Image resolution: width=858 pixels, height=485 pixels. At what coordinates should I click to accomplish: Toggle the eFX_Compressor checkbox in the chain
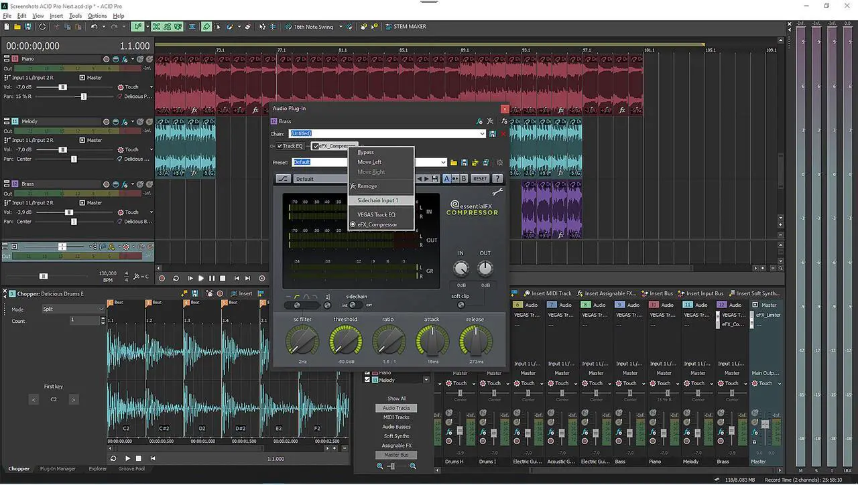[x=316, y=146]
